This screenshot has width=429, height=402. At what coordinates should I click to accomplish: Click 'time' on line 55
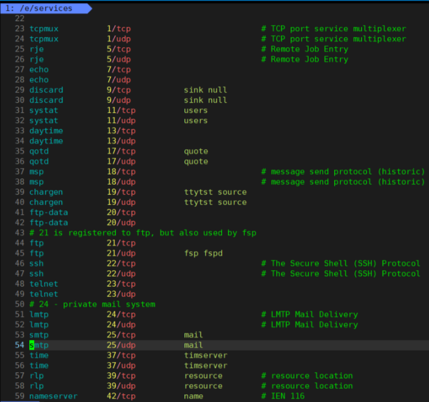coord(39,355)
